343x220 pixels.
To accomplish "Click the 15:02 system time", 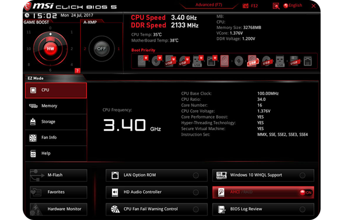I will (x=45, y=16).
